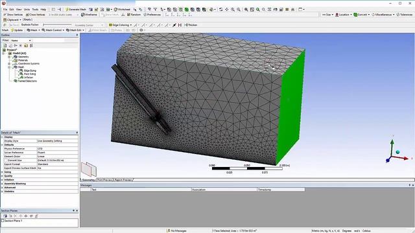415x233 pixels.
Task: Click the green selected mesh face
Action: (290, 108)
